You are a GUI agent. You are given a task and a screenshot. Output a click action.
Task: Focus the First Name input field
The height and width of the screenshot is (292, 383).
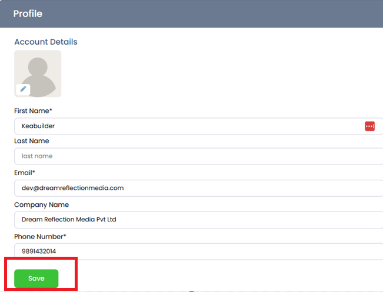pos(188,126)
